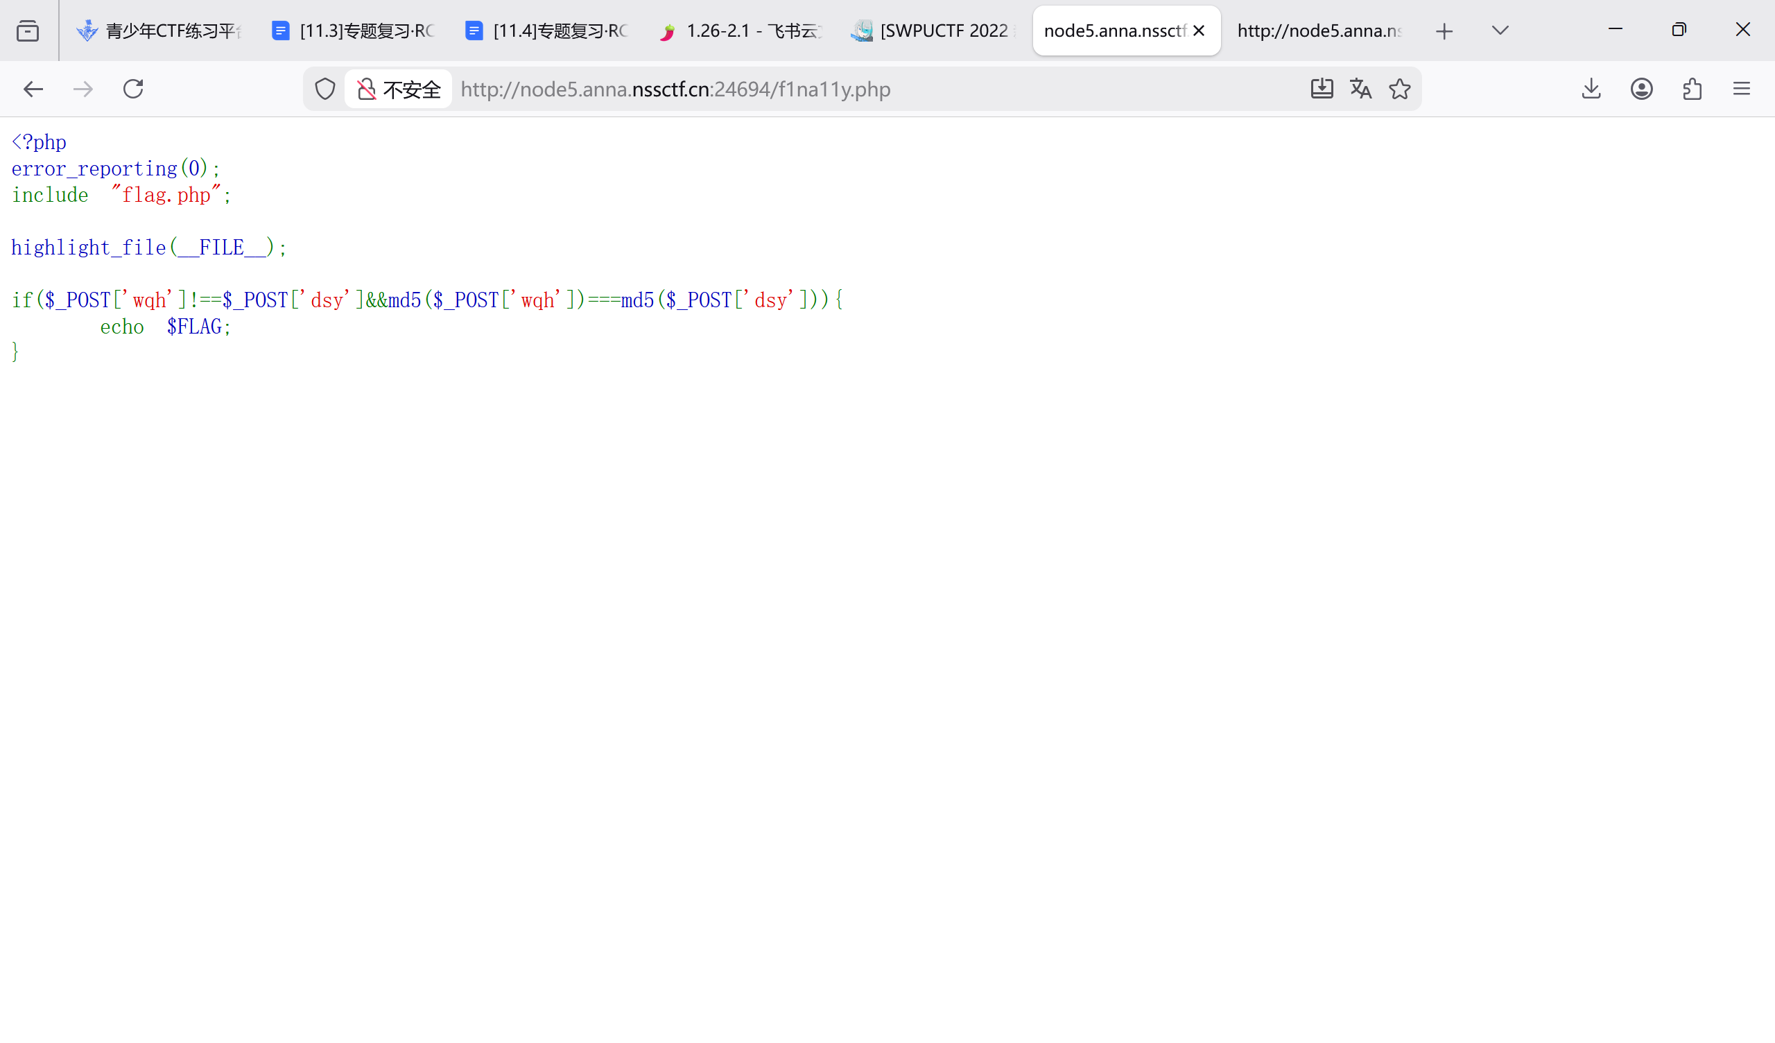1775x1043 pixels.
Task: Click the Firefox View icon
Action: point(28,31)
